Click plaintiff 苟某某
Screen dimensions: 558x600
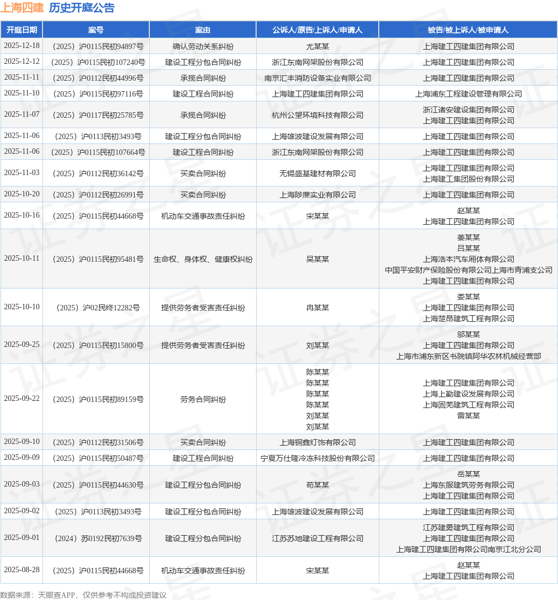coord(318,485)
